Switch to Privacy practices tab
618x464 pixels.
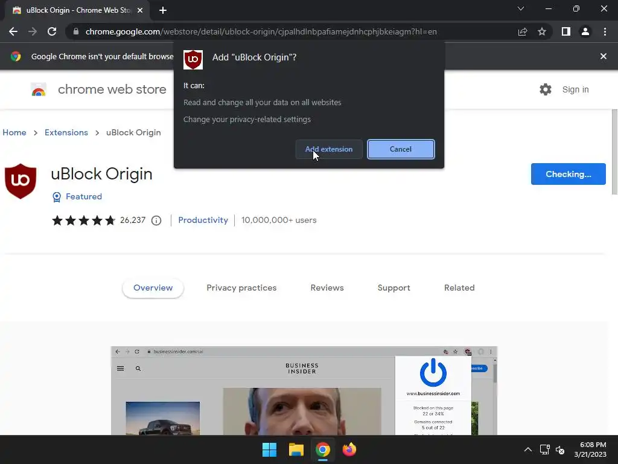point(241,288)
